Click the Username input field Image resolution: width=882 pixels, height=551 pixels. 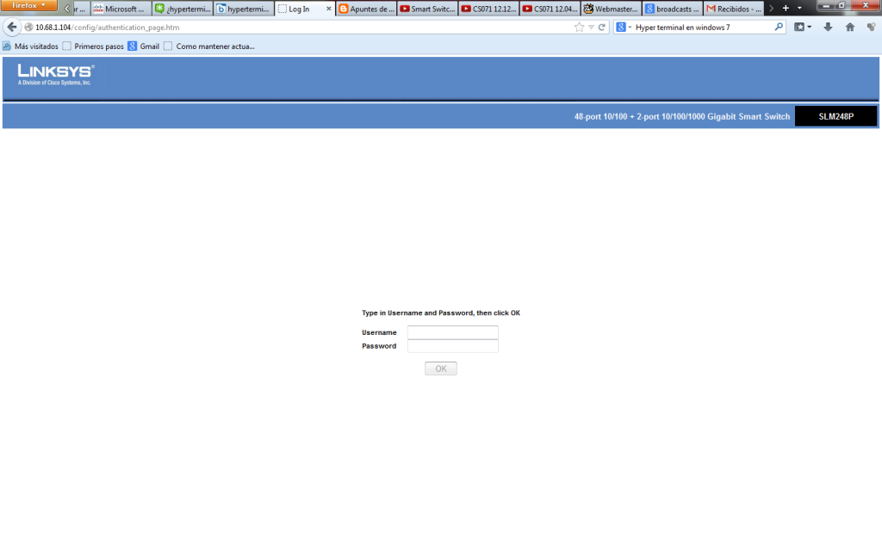point(452,332)
